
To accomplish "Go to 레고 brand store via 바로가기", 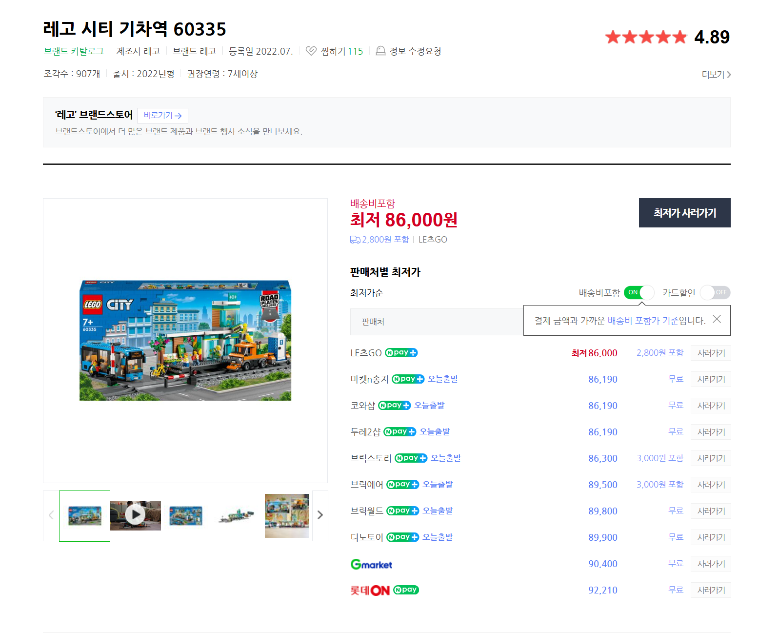I will tap(162, 116).
